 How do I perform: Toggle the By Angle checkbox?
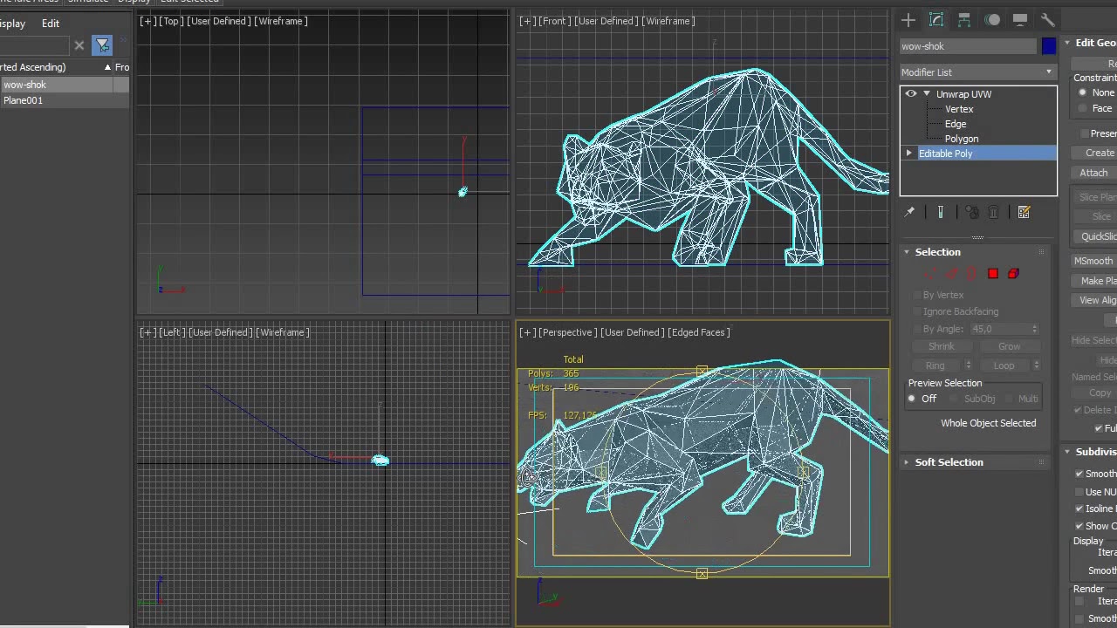(916, 329)
